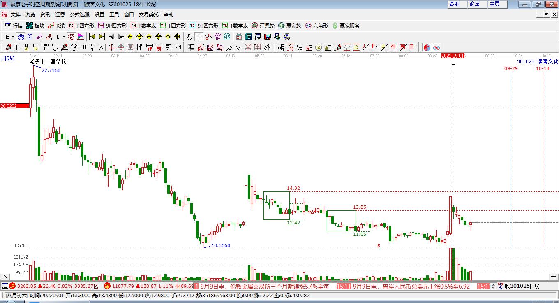Click the 日K线 label at chart top-left
Image resolution: width=559 pixels, height=303 pixels.
(x=8, y=58)
